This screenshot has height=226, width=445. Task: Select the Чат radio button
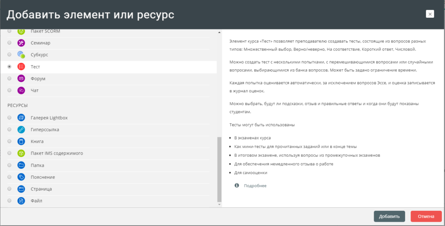[10, 90]
